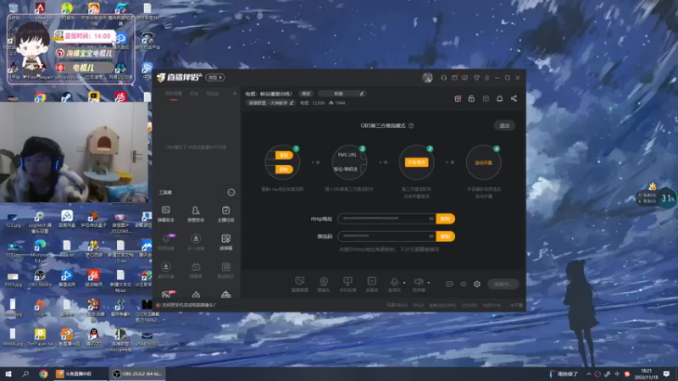This screenshot has height=381, width=678.
Task: Open the gift box icon with red dot
Action: point(458,98)
